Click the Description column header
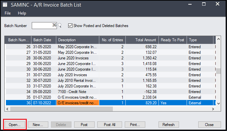The height and width of the screenshot is (131, 227). (77, 40)
